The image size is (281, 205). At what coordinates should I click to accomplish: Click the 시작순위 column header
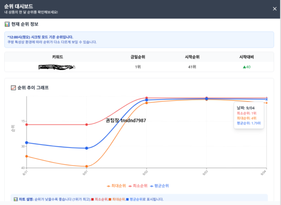[192, 57]
